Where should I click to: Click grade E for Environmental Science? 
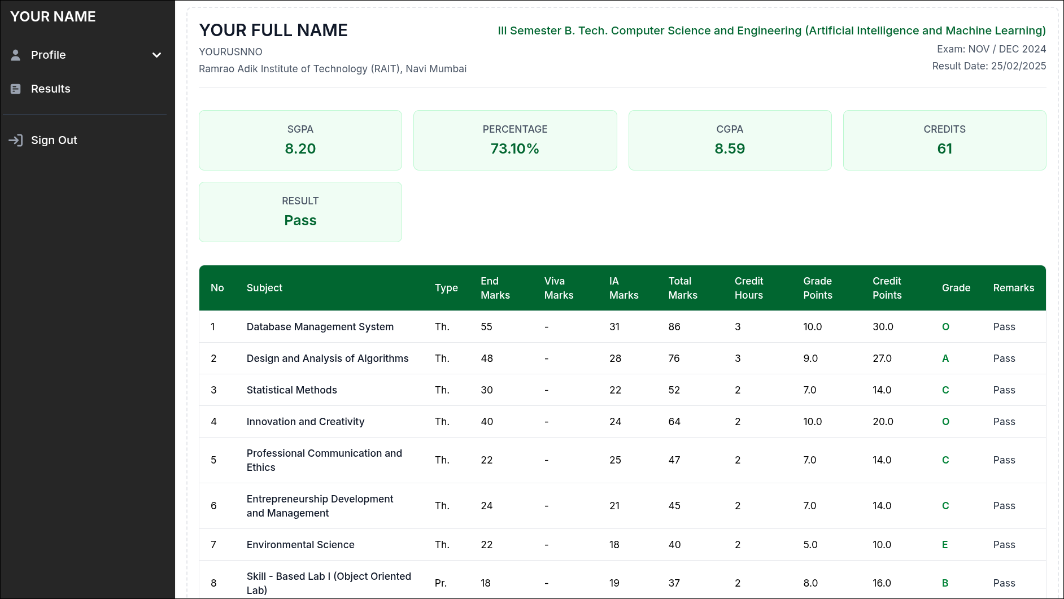point(945,545)
